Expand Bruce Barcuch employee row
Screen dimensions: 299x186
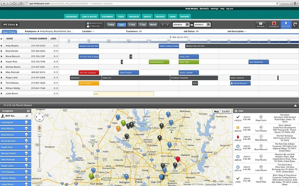pos(1,56)
